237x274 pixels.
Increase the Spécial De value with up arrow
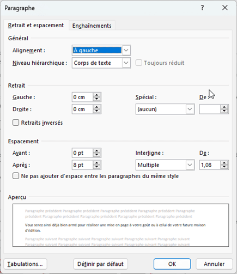[224, 107]
